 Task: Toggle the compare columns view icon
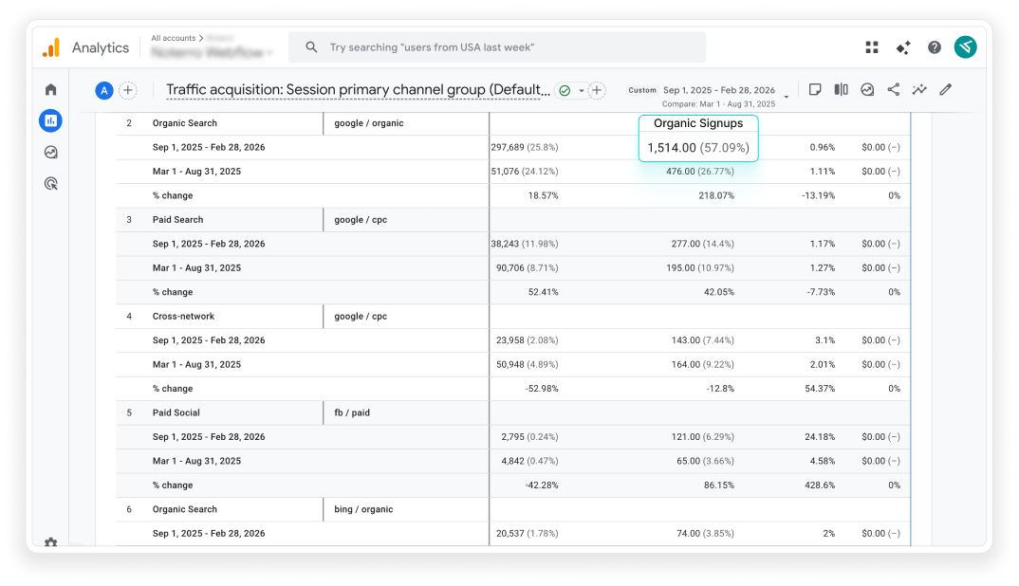841,90
